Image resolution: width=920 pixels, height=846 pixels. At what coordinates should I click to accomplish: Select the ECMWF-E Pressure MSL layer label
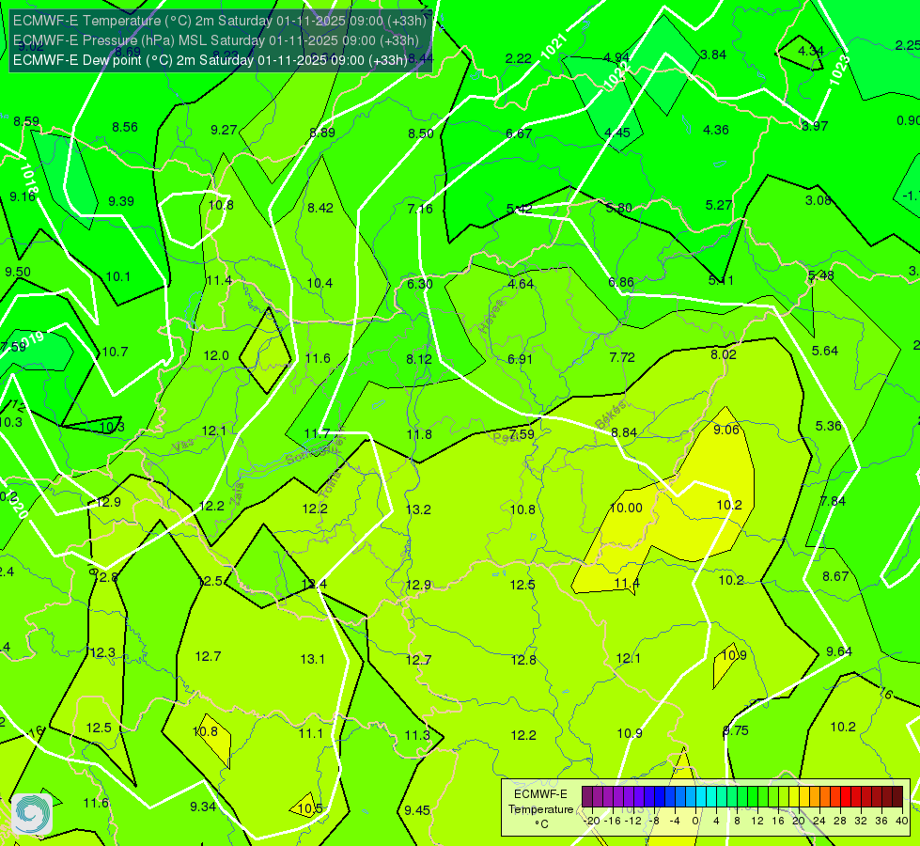216,40
